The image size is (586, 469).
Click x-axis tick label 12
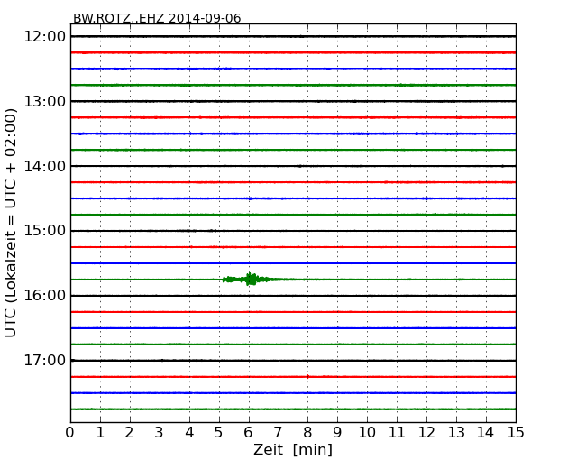coord(426,433)
